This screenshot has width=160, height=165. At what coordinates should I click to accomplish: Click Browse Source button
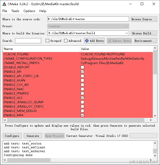[144, 19]
